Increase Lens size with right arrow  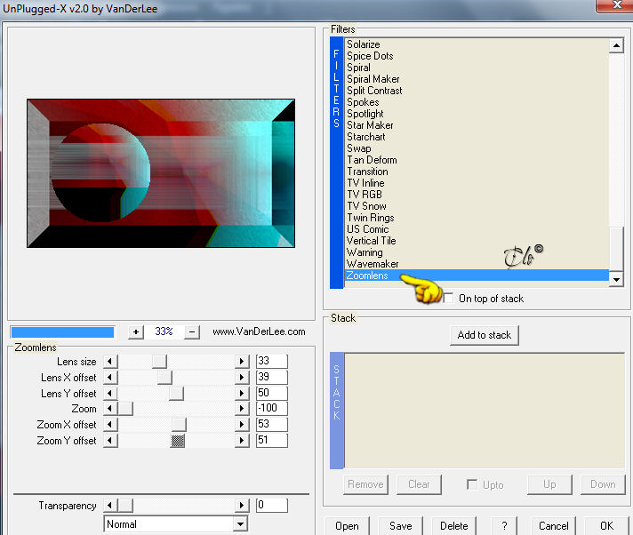click(242, 361)
